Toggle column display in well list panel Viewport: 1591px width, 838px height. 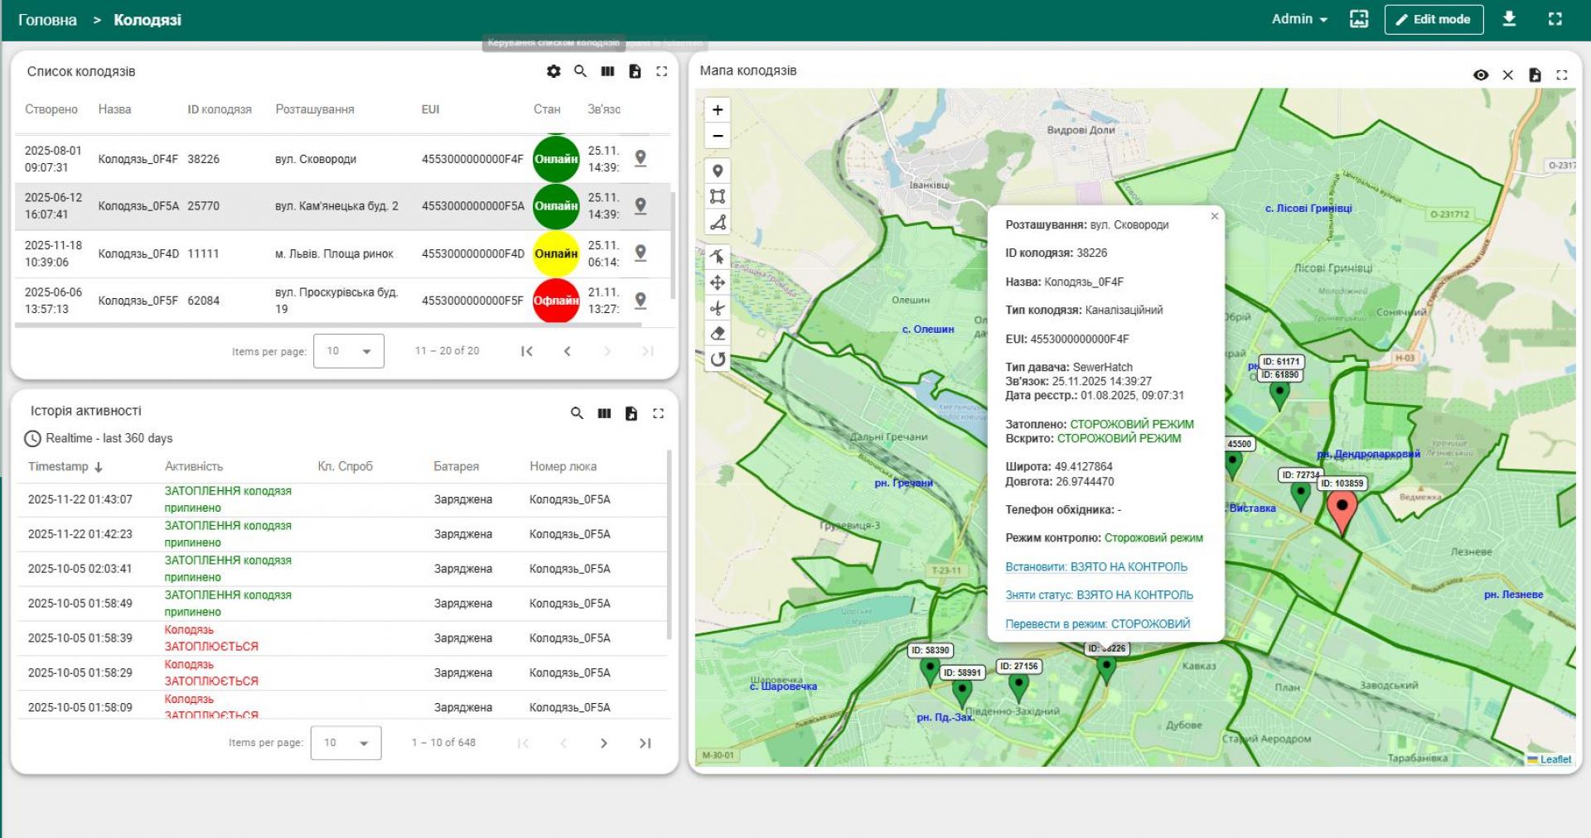click(607, 71)
